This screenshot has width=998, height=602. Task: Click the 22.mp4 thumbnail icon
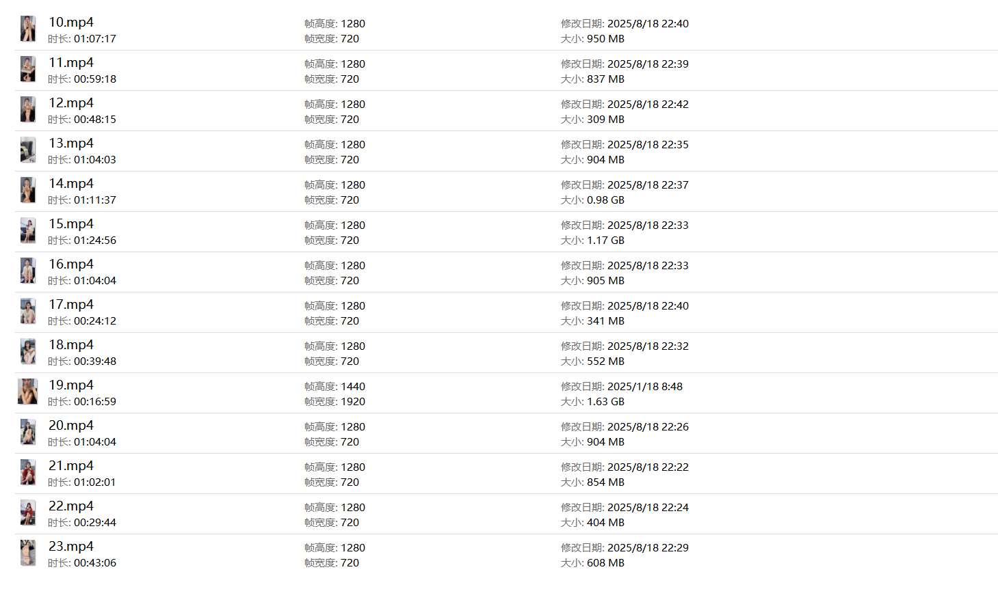coord(28,513)
